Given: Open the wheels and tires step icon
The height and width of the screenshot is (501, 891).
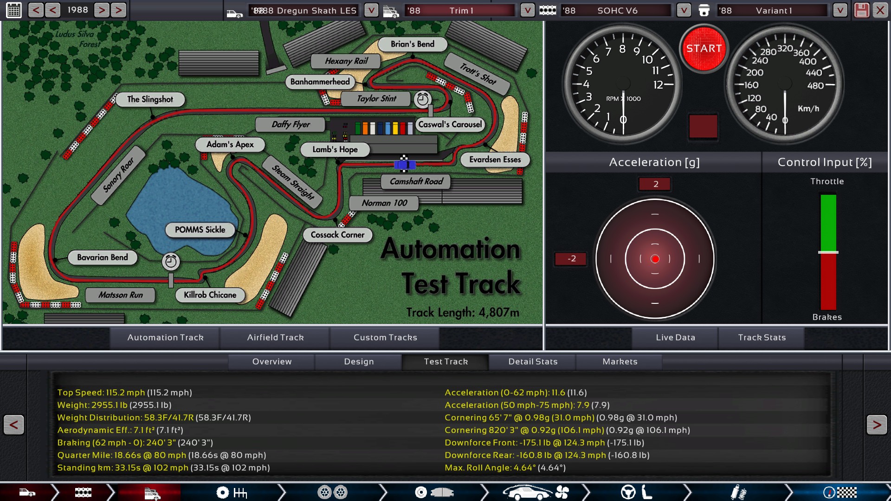Looking at the screenshot, I should 332,492.
